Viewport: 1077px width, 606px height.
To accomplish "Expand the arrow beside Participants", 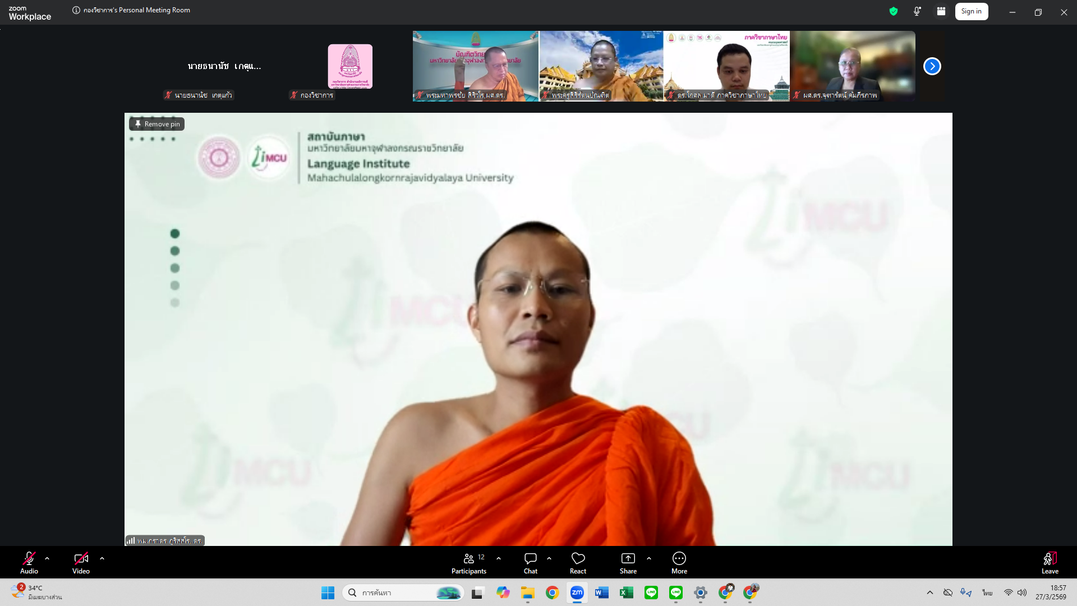I will click(x=499, y=559).
